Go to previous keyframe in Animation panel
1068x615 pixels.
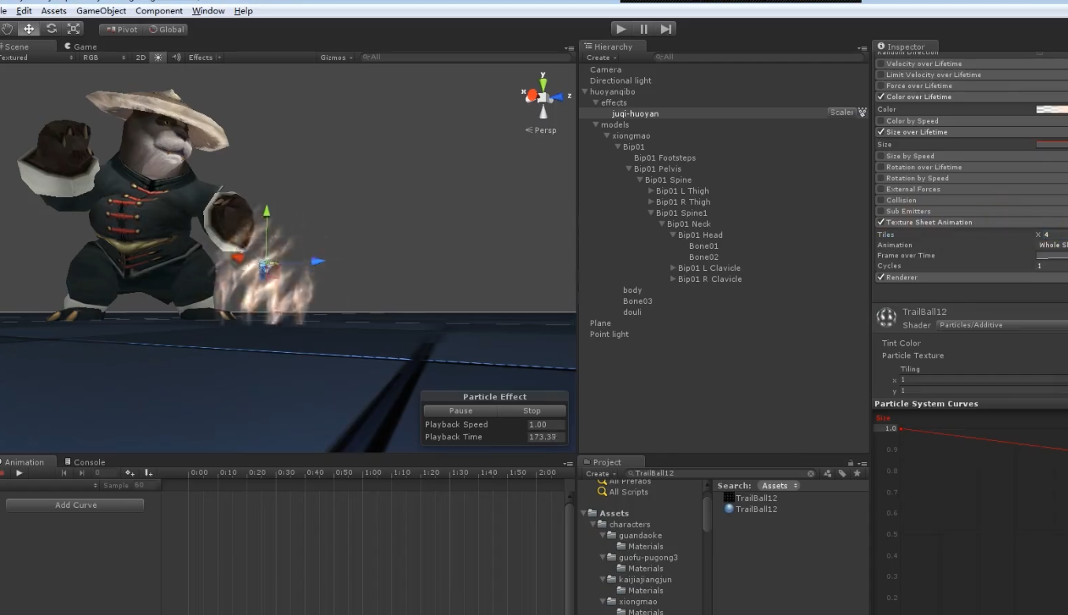[x=64, y=473]
